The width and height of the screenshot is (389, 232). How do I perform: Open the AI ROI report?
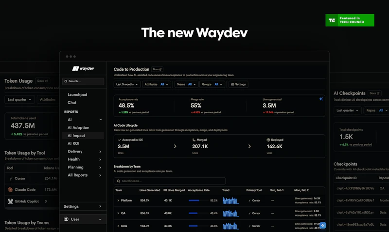click(x=73, y=143)
